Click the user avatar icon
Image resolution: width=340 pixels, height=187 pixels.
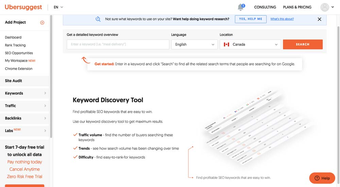[325, 7]
